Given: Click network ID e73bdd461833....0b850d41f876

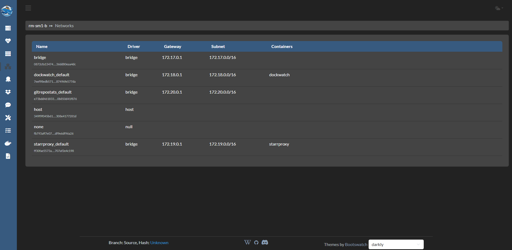Looking at the screenshot, I should click(x=55, y=99).
